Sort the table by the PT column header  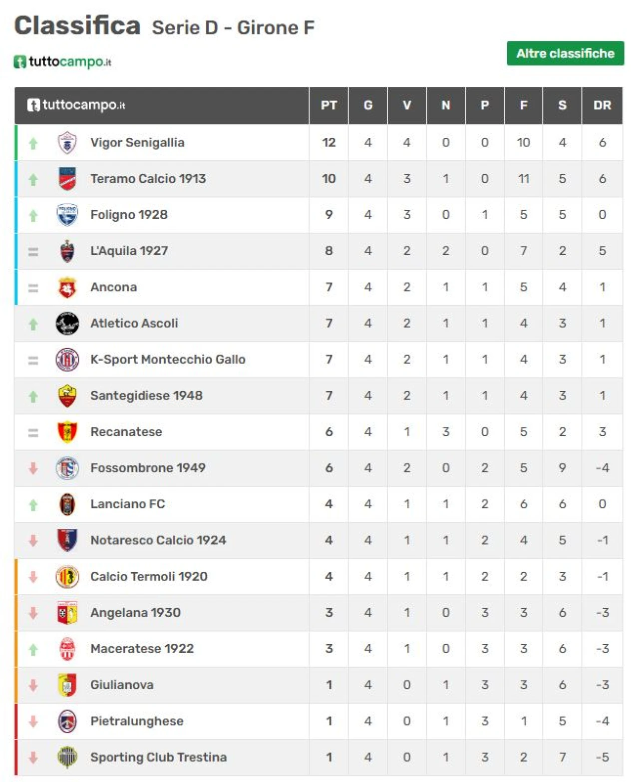[329, 105]
